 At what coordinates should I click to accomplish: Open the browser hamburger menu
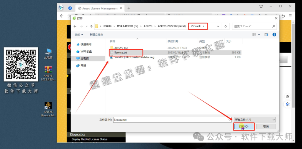tap(290, 16)
